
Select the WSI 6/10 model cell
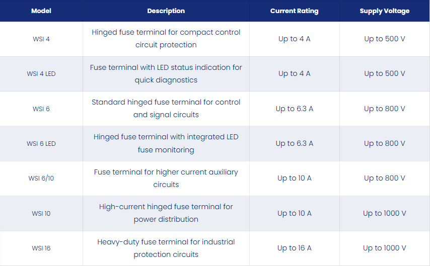[41, 179]
